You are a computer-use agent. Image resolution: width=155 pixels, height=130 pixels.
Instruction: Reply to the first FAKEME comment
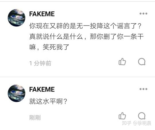coord(142,62)
